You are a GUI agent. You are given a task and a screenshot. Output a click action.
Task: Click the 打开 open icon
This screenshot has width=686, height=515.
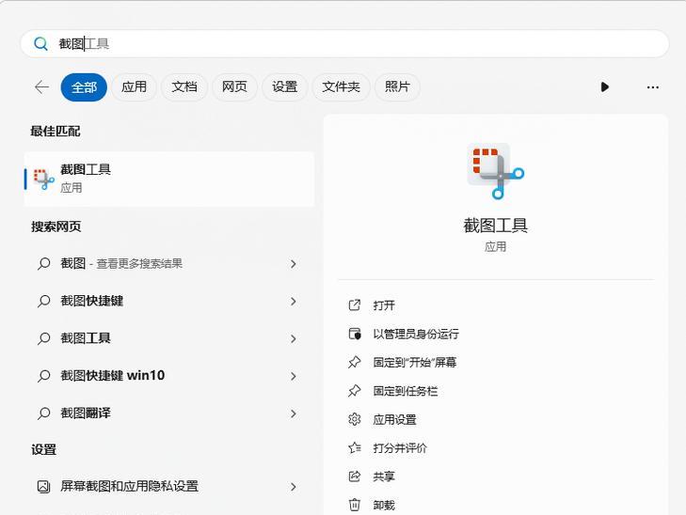click(x=355, y=304)
